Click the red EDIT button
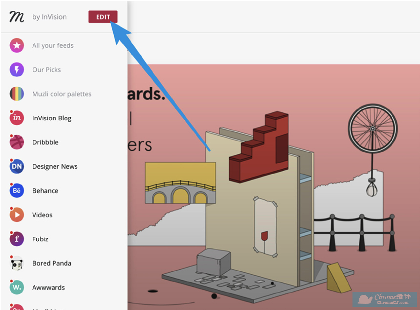This screenshot has height=310, width=420. tap(103, 17)
